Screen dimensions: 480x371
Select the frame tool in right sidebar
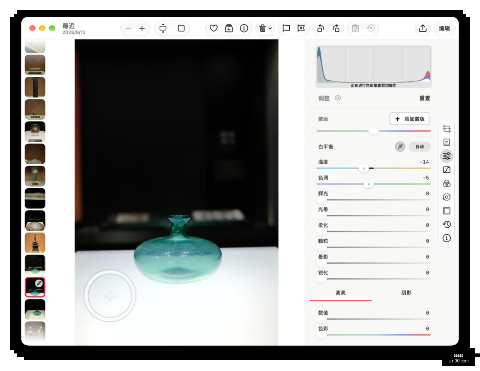(x=447, y=211)
